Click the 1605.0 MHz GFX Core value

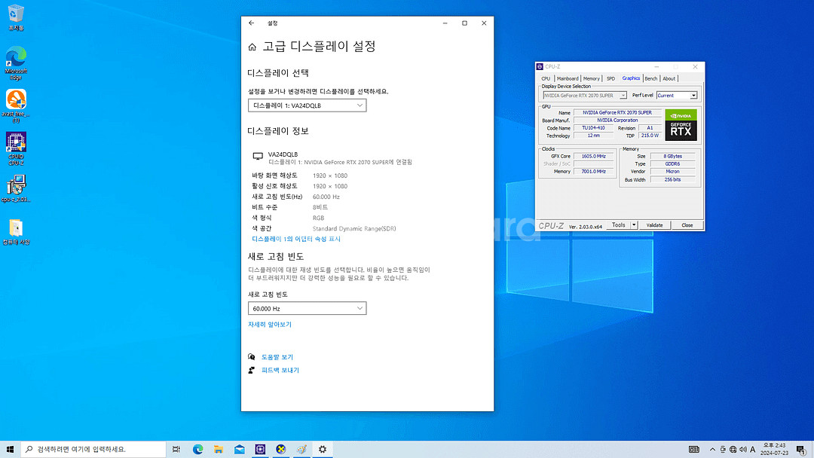(x=593, y=156)
